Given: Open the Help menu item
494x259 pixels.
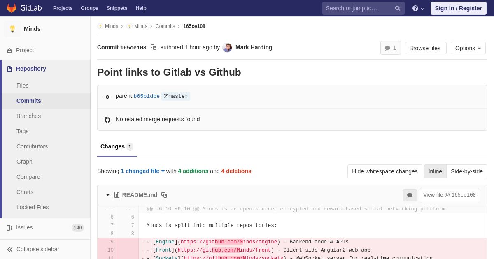Looking at the screenshot, I should [141, 8].
